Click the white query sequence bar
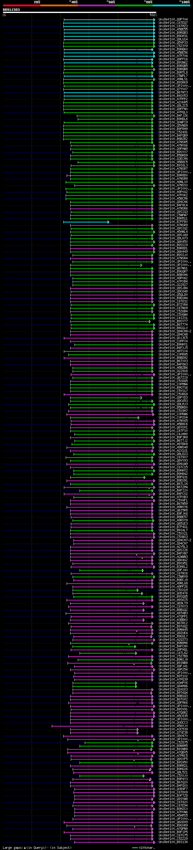 (x=80, y=13)
